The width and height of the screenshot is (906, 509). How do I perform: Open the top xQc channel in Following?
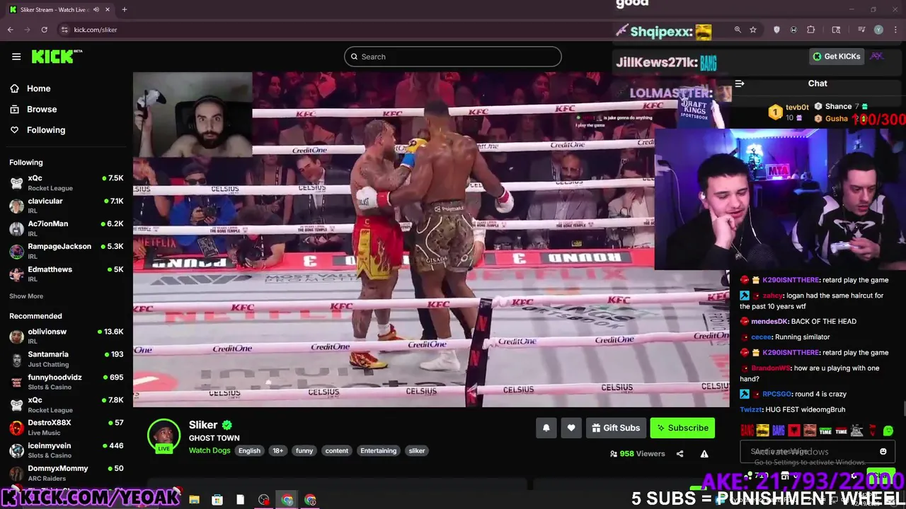[x=67, y=183]
